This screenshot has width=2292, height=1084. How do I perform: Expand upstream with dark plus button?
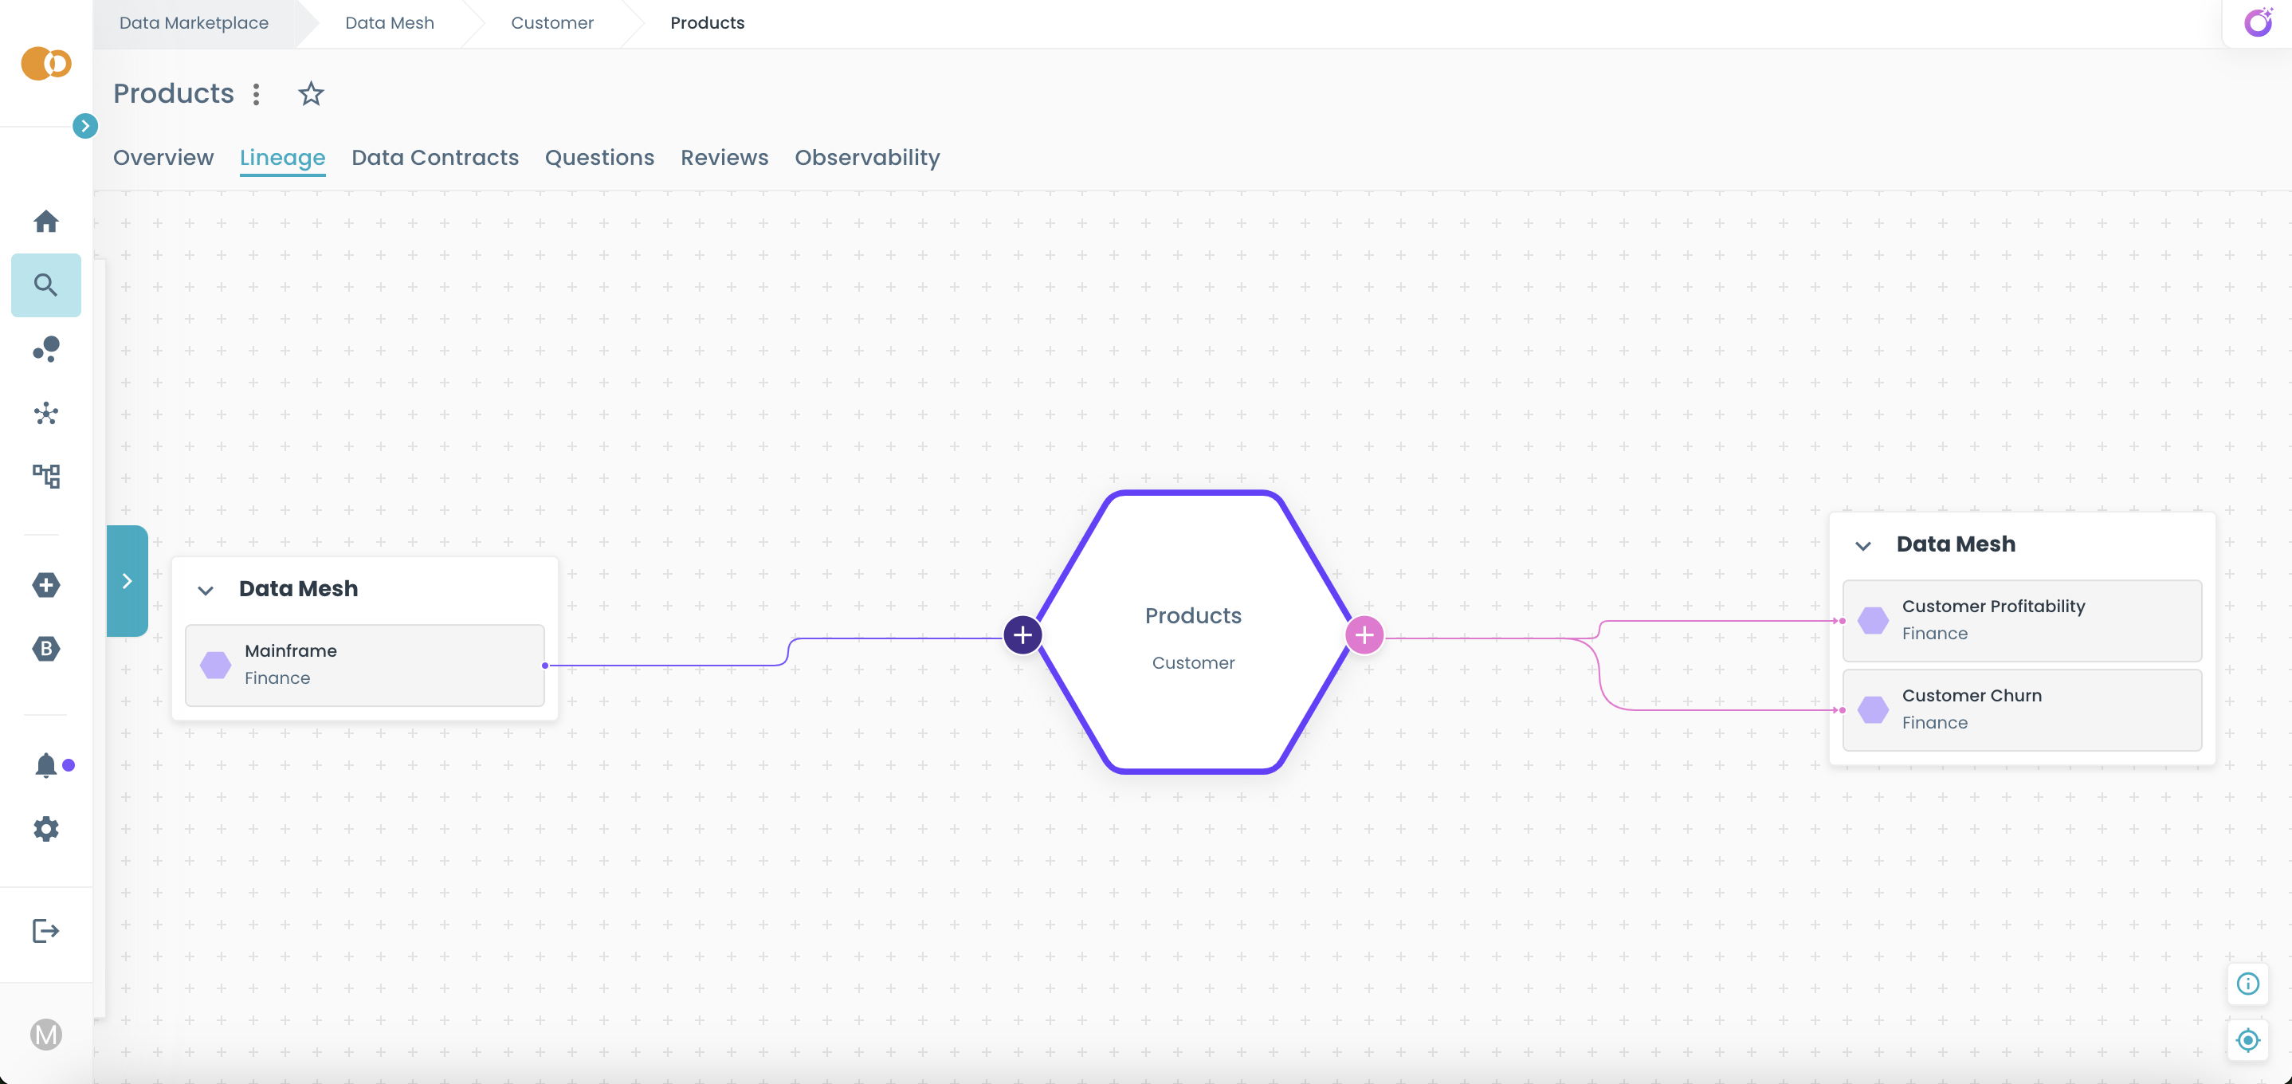1022,634
